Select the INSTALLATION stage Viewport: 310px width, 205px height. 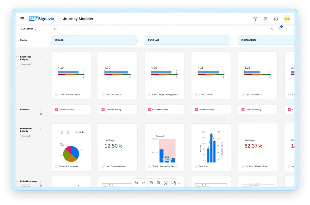point(266,40)
